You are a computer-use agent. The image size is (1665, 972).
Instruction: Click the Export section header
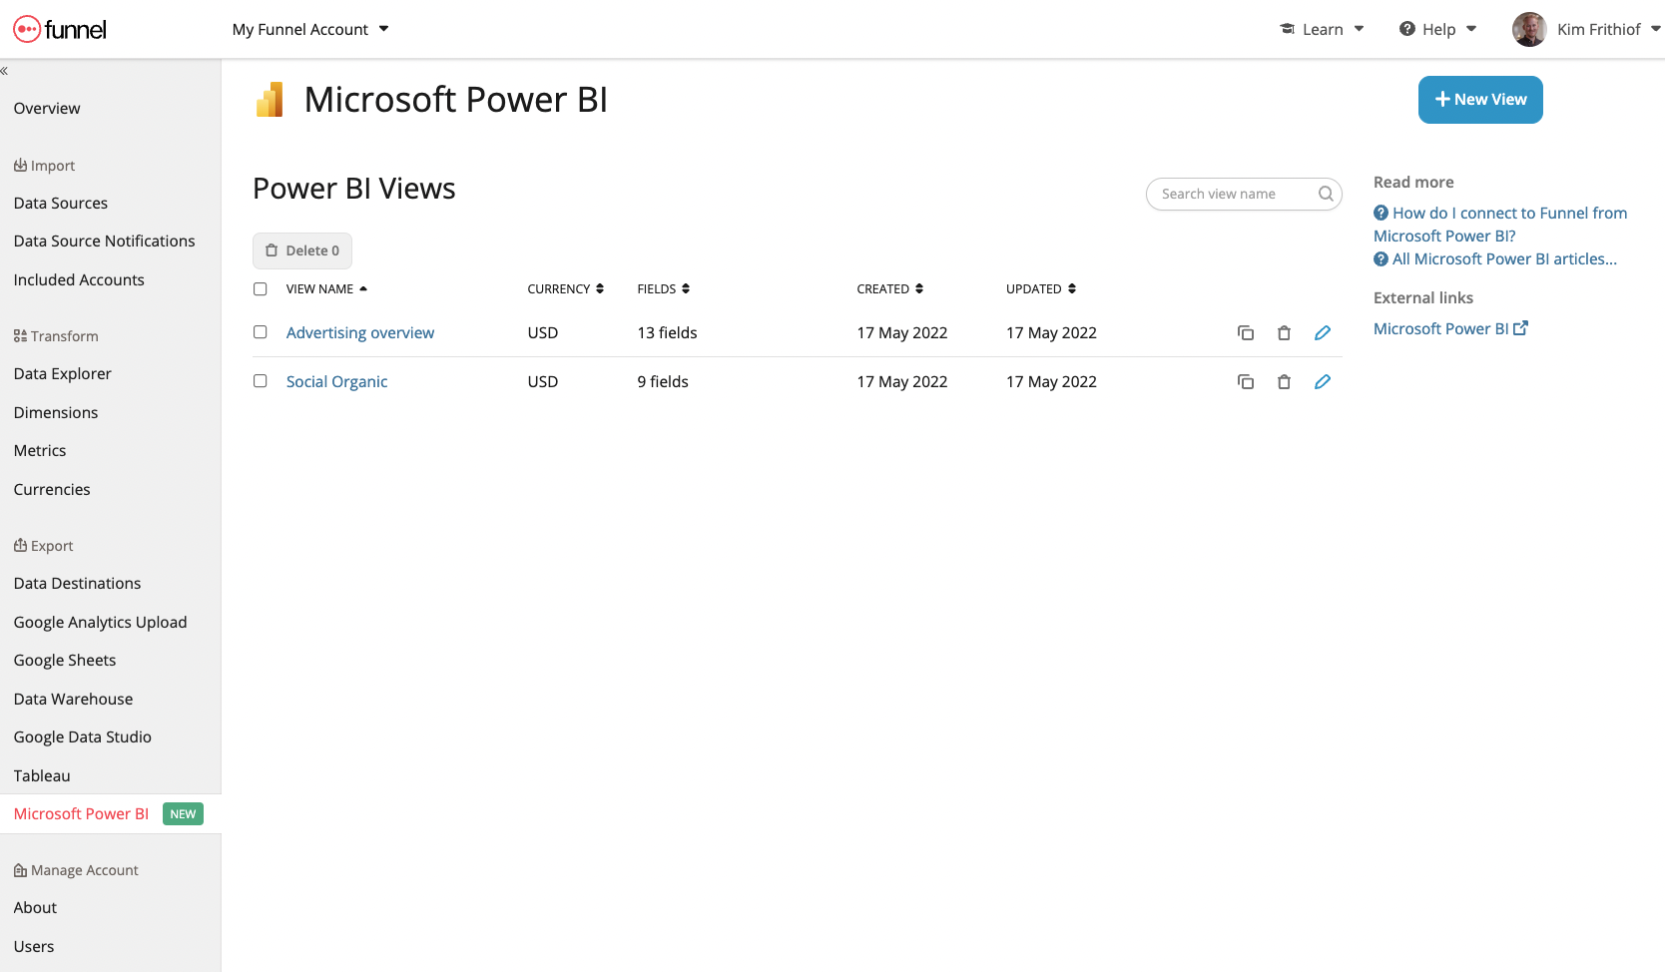tap(43, 546)
